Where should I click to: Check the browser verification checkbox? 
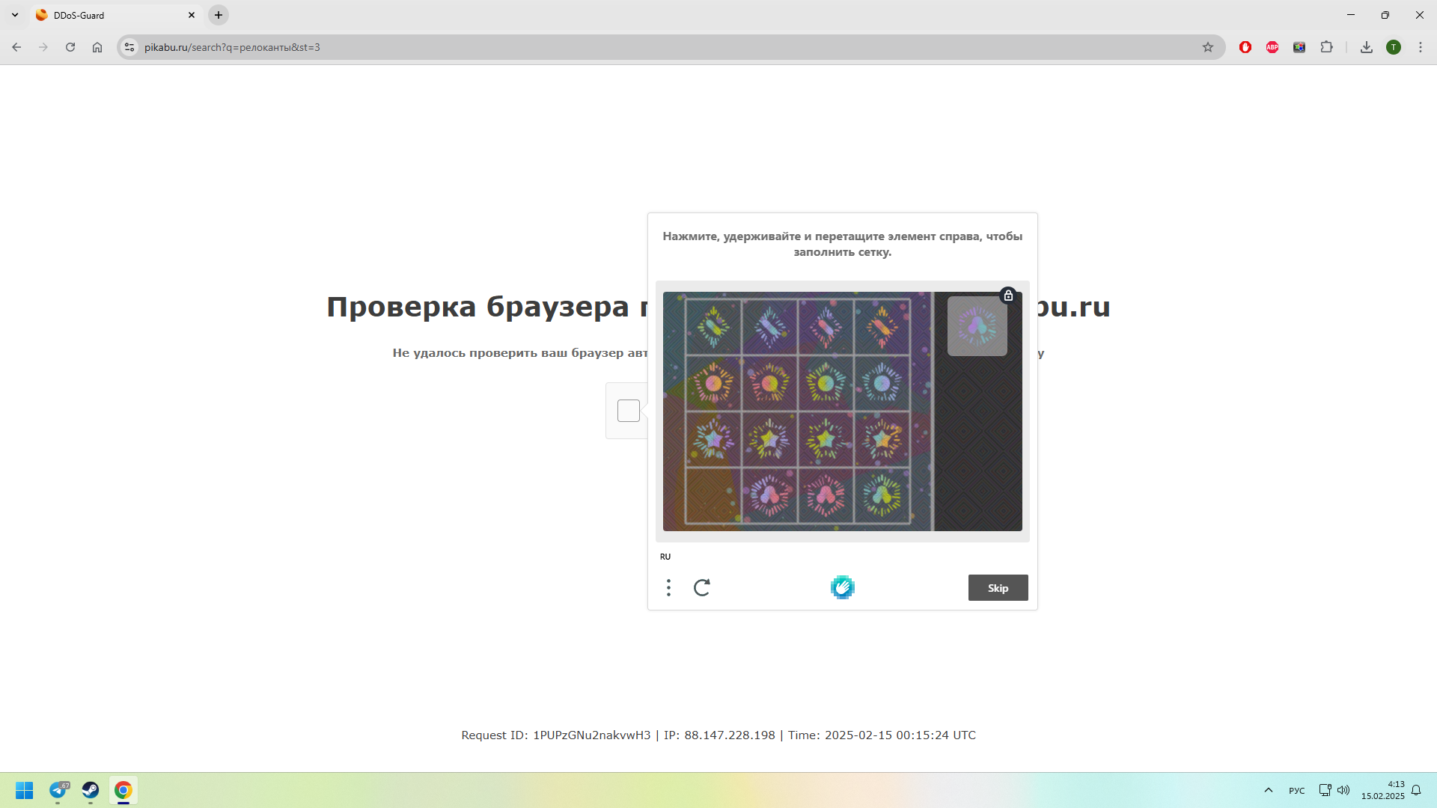pyautogui.click(x=629, y=411)
